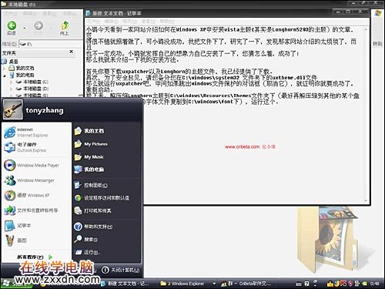This screenshot has width=385, height=289.
Task: Click the grey Forward arrow in Explorer
Action: [x=38, y=25]
